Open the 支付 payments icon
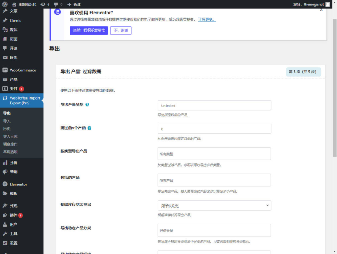The image size is (337, 254). [x=5, y=89]
